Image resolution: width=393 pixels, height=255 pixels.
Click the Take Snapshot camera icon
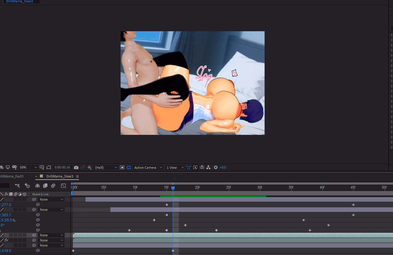click(x=76, y=168)
